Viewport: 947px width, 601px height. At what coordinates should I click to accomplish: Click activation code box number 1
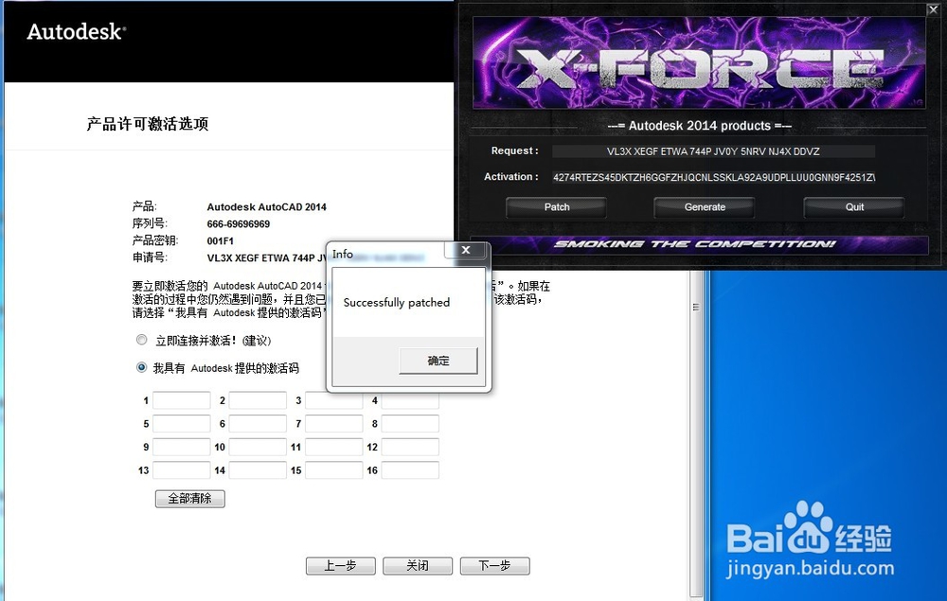click(x=181, y=399)
